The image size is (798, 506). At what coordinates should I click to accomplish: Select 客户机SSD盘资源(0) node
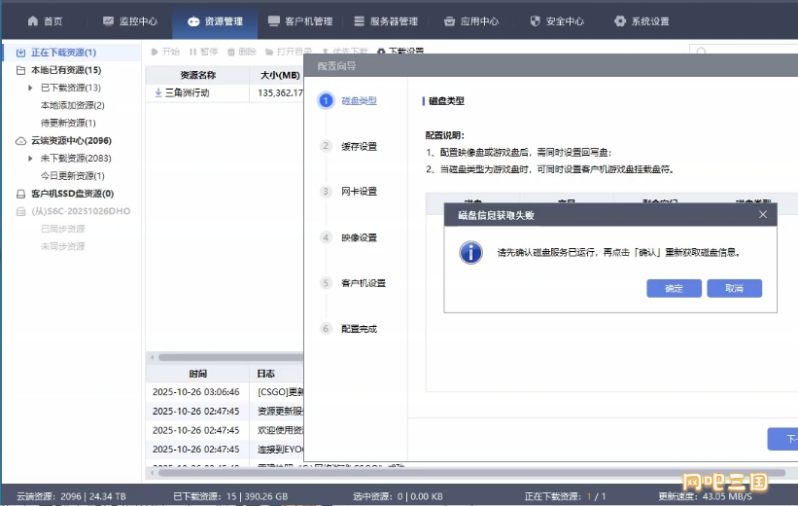tap(72, 194)
